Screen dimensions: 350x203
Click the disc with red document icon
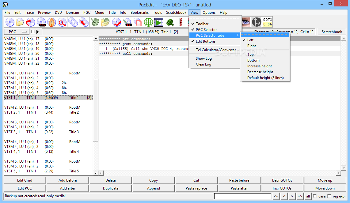pyautogui.click(x=138, y=22)
